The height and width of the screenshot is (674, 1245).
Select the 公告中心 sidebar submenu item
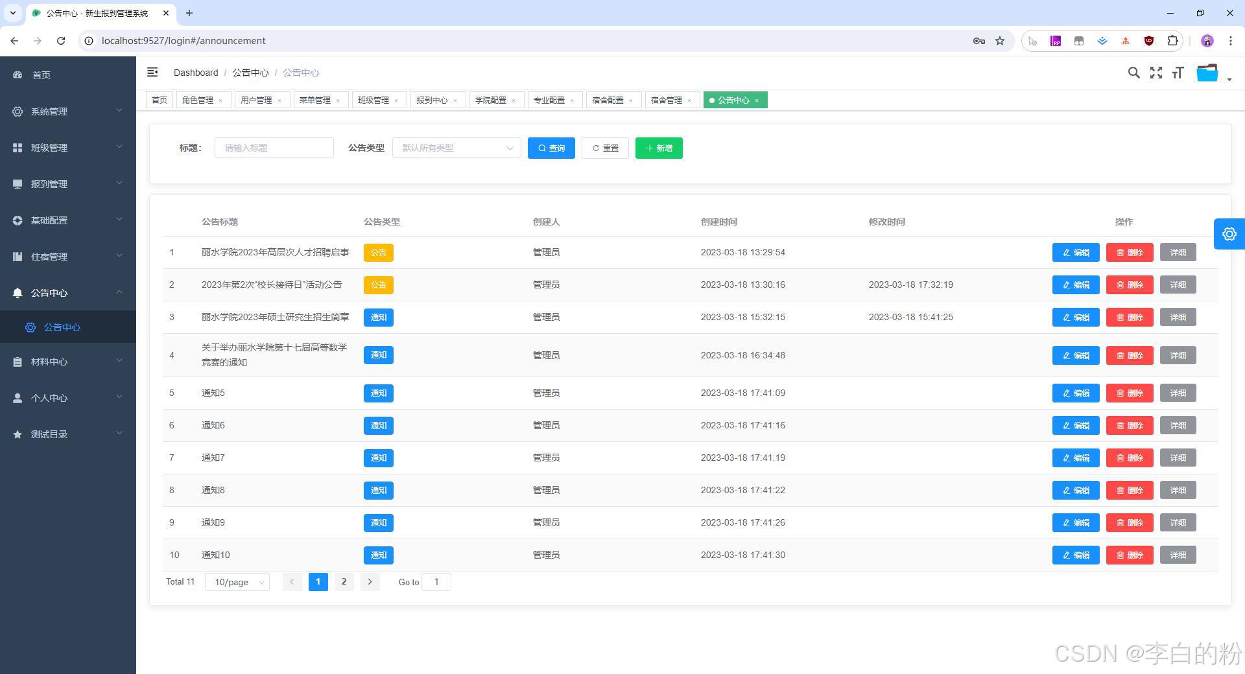pos(68,327)
